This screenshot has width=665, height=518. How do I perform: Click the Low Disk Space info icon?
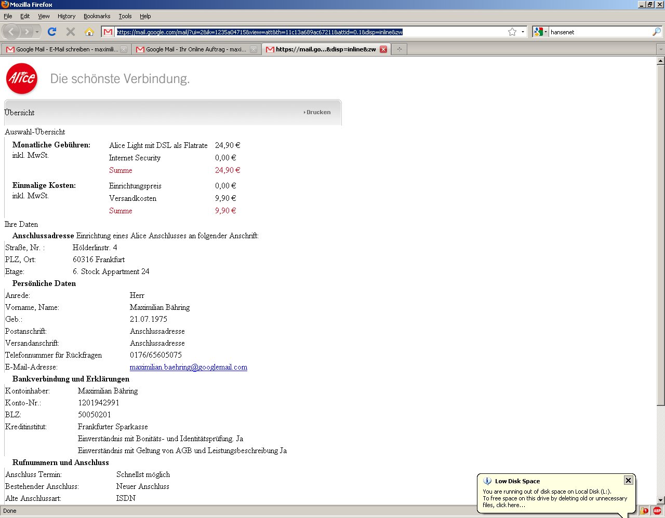(487, 481)
